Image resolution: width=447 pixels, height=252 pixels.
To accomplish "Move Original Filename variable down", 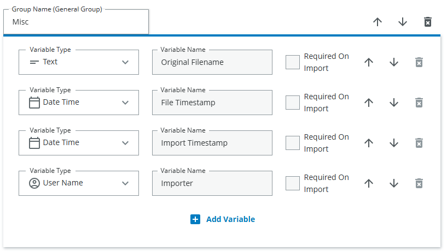I will [394, 62].
